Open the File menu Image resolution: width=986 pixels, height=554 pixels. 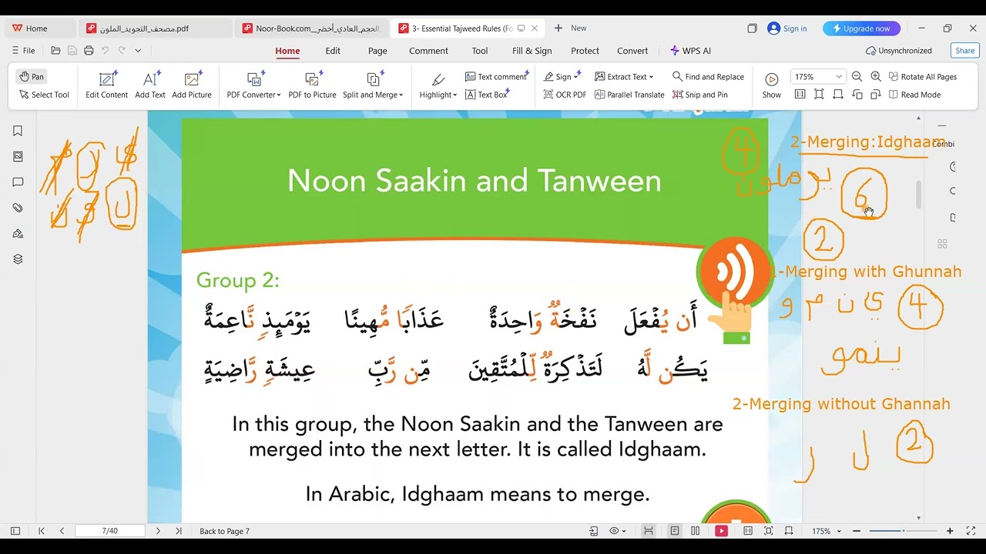[23, 51]
